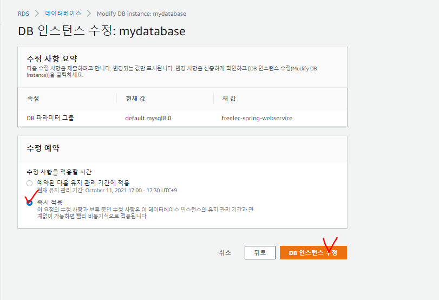The image size is (439, 300).
Task: Click the 'DB 인스턴스 수정: mydatabase' page title
Action: point(102,31)
